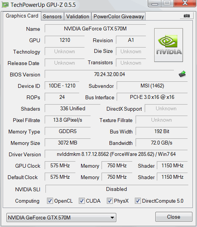This screenshot has height=227, width=197.
Task: Open the Validation tab
Action: [78, 16]
